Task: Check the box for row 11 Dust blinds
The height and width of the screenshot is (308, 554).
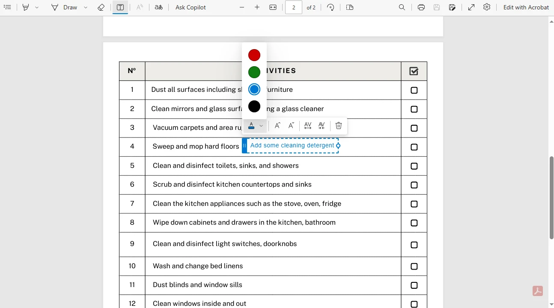Action: pyautogui.click(x=414, y=285)
